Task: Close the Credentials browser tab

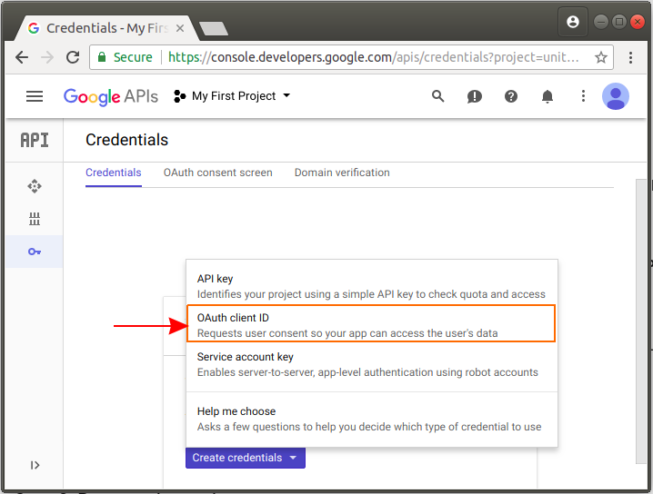Action: (180, 28)
